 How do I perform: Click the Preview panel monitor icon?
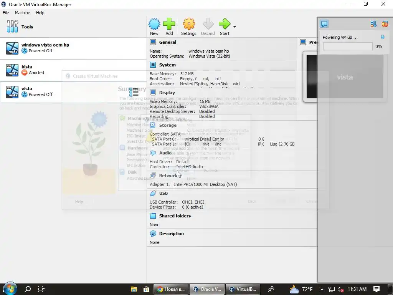click(x=303, y=42)
